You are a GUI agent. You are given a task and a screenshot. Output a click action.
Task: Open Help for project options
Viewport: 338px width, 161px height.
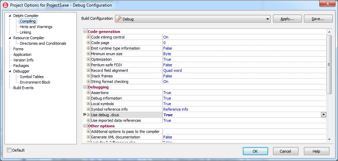tap(316, 151)
